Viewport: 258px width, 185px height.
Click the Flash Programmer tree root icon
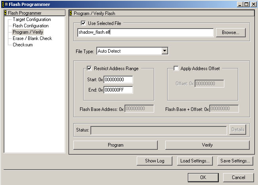click(x=5, y=13)
